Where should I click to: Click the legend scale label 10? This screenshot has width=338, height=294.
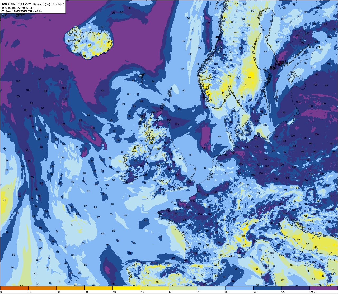point(30,292)
